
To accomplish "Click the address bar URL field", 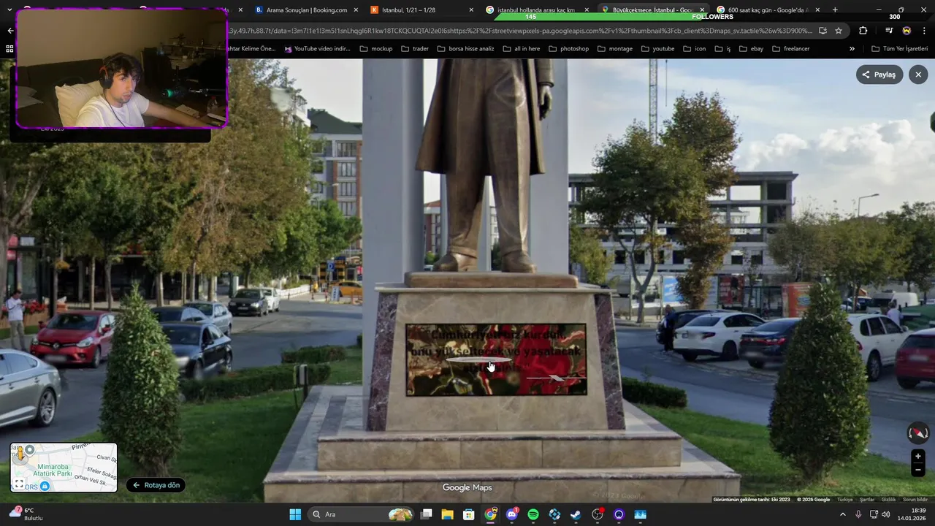I will coord(519,31).
